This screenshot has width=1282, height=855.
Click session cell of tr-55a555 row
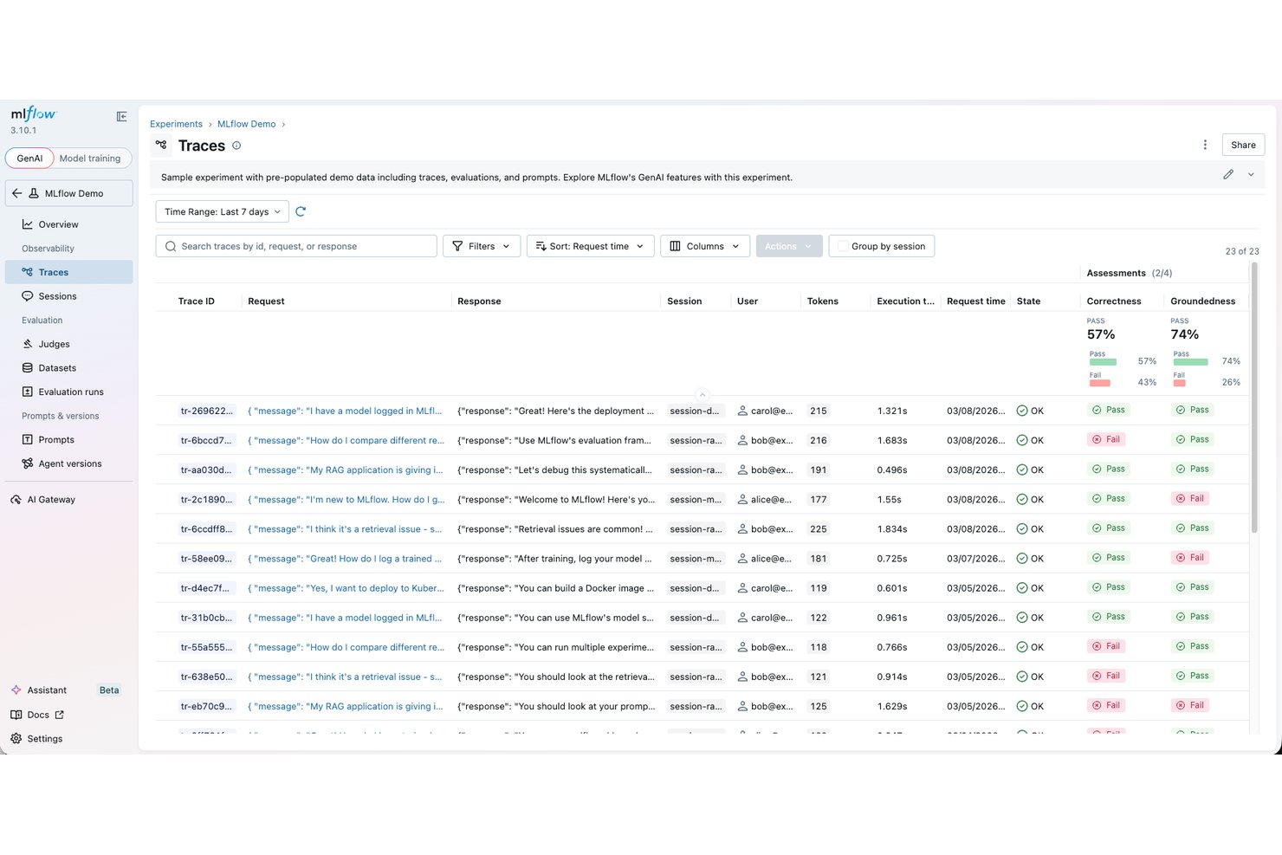click(696, 647)
